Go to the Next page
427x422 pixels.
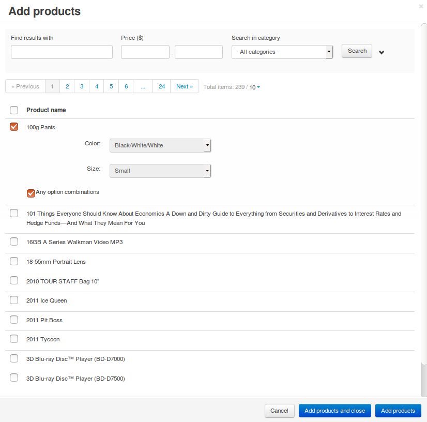pyautogui.click(x=185, y=86)
